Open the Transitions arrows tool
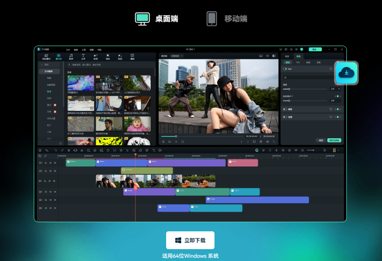 (x=95, y=57)
